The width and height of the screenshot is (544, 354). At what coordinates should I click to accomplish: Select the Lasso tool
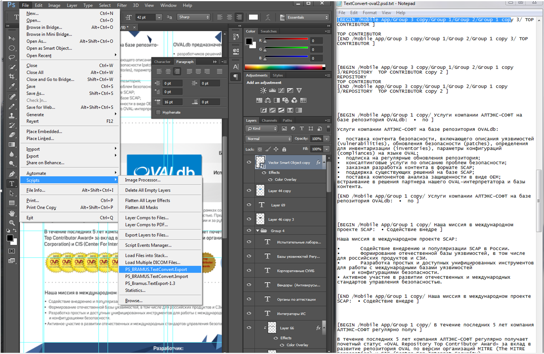11,57
